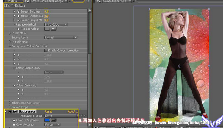Image resolution: width=223 pixels, height=128 pixels.
Task: Go to next animation preset arrow
Action: pos(85,116)
